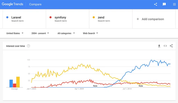Open the Web Search type dropdown

click(90, 33)
